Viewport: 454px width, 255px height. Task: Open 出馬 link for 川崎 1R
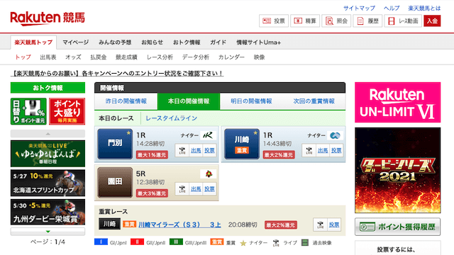coord(323,151)
